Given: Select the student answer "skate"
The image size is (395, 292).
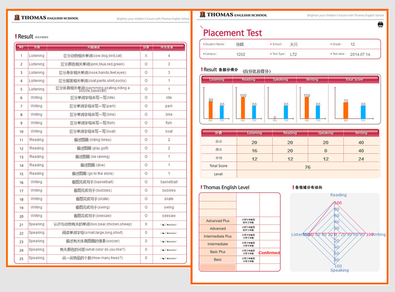Looking at the screenshot, I should pos(169,199).
